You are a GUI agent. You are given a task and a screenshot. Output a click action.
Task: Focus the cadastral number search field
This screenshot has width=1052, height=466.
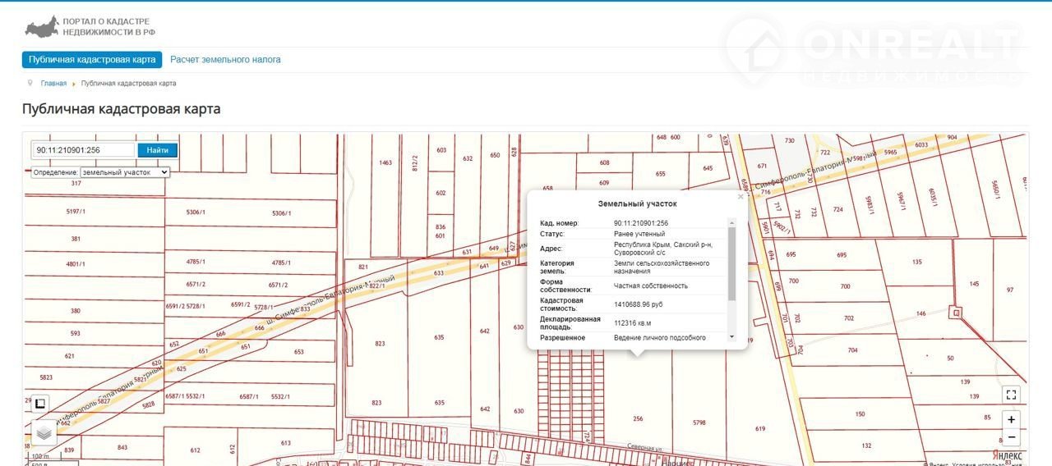[84, 150]
